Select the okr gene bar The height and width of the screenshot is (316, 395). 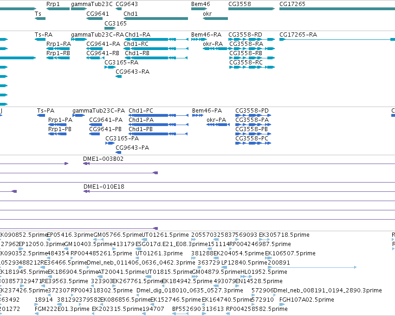(x=215, y=19)
